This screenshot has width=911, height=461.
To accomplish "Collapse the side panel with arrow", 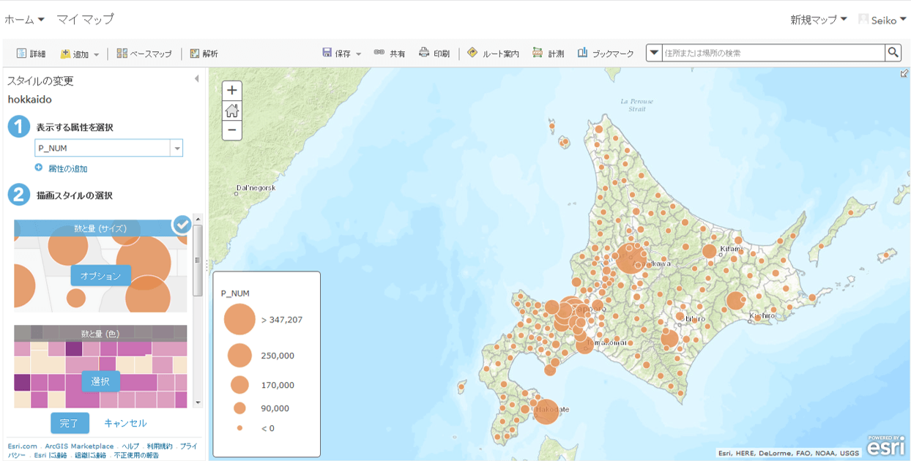I will pyautogui.click(x=196, y=79).
